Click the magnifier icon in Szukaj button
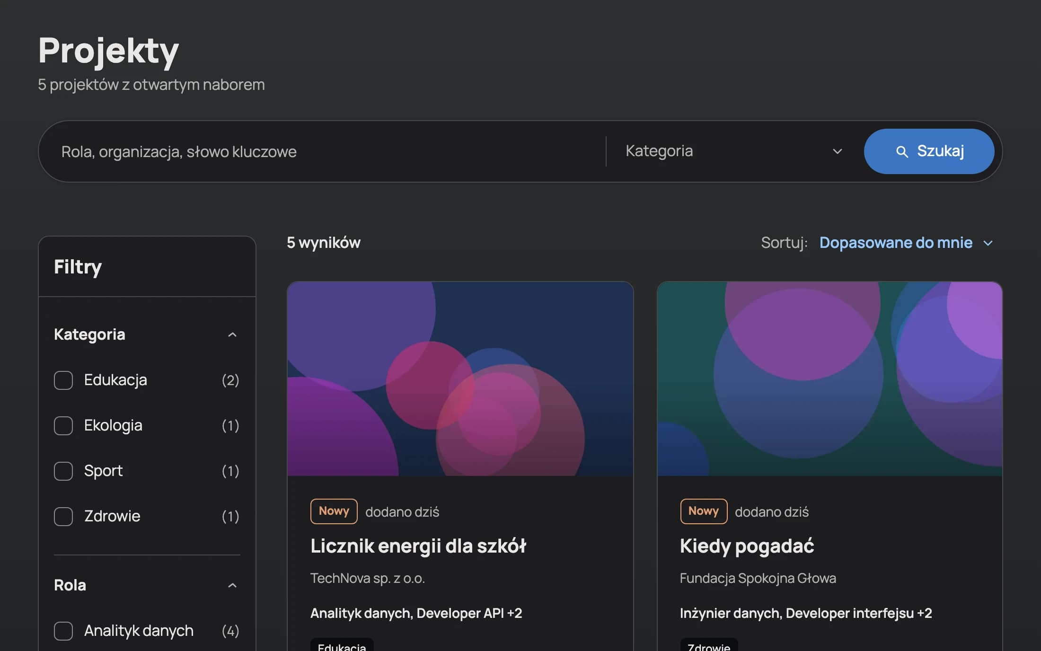 click(x=902, y=151)
